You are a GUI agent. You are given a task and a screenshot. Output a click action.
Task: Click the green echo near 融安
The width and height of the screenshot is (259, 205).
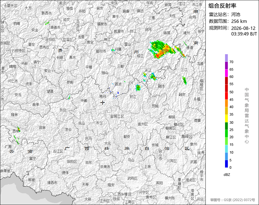pyautogui.click(x=184, y=80)
